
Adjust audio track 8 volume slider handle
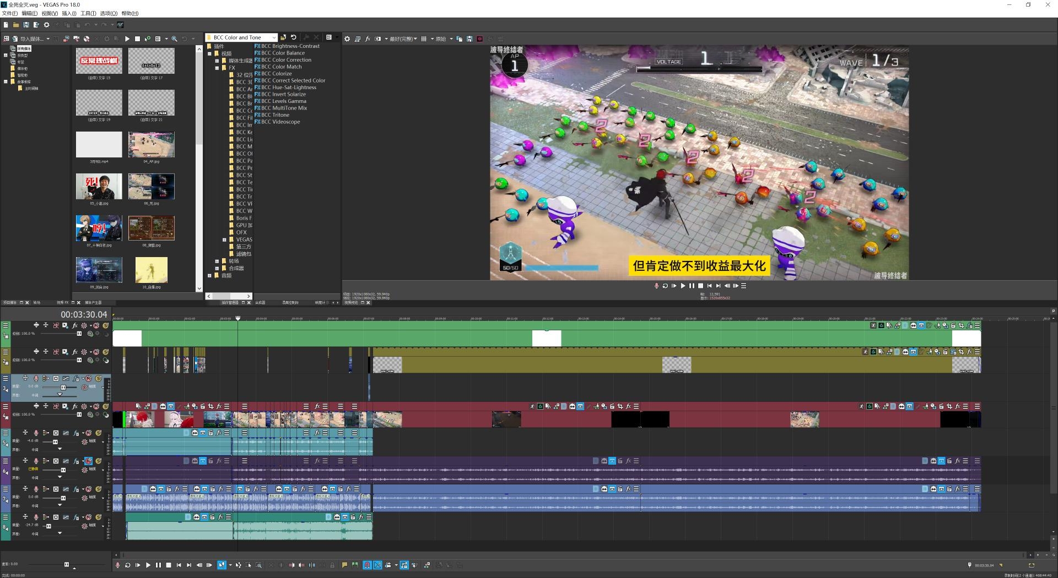(x=48, y=526)
